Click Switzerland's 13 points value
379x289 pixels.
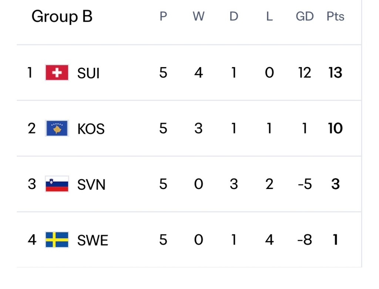(335, 73)
